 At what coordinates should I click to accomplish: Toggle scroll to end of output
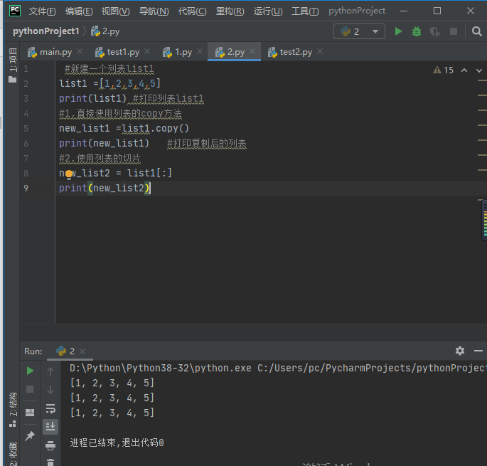coord(50,426)
